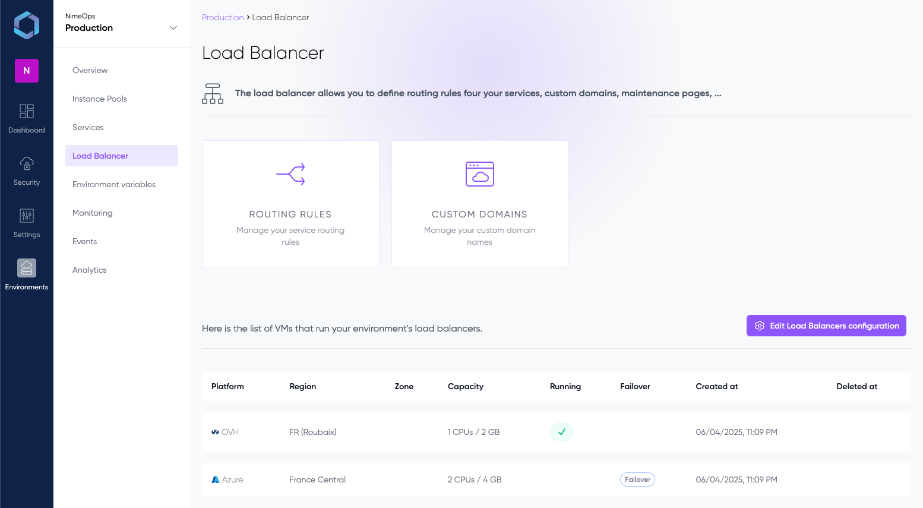Click Edit Load Balancers configuration button
Viewport: 923px width, 508px height.
click(x=826, y=326)
